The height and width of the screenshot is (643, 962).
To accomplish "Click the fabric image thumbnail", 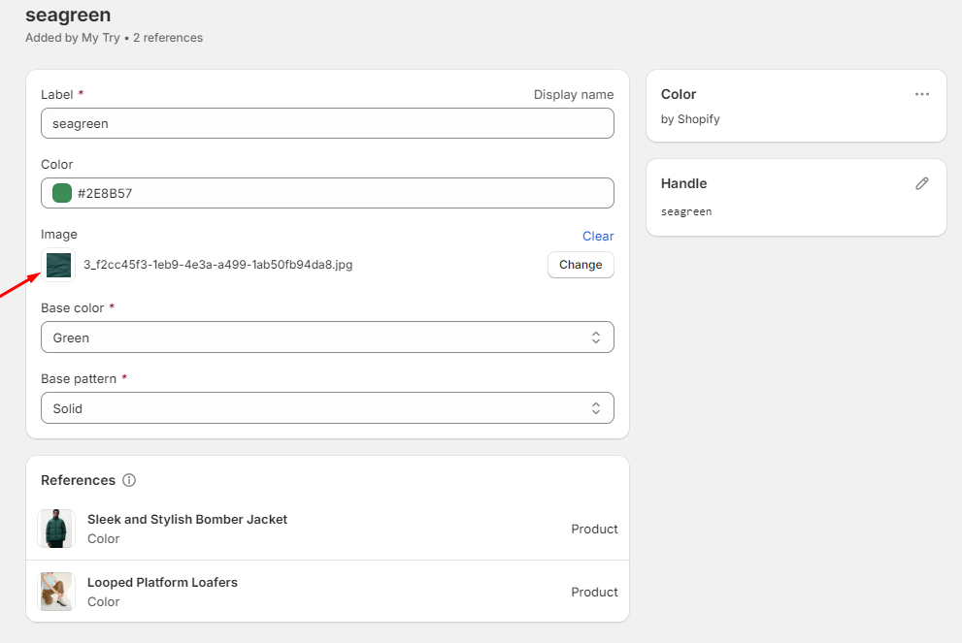I will [x=58, y=265].
